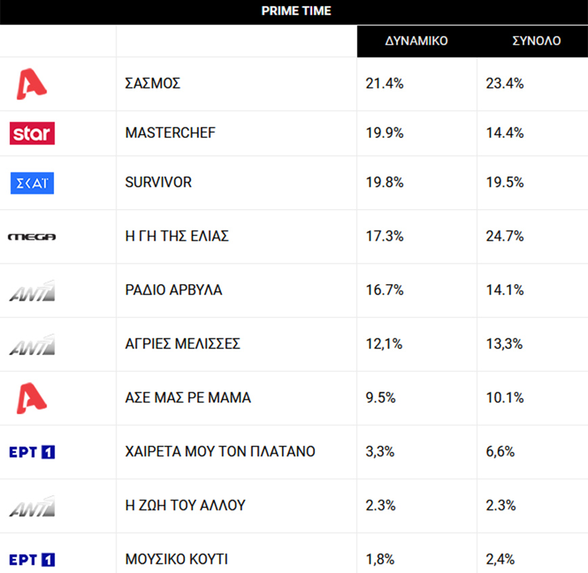Click the Star channel logo
The image size is (588, 573).
click(x=32, y=133)
